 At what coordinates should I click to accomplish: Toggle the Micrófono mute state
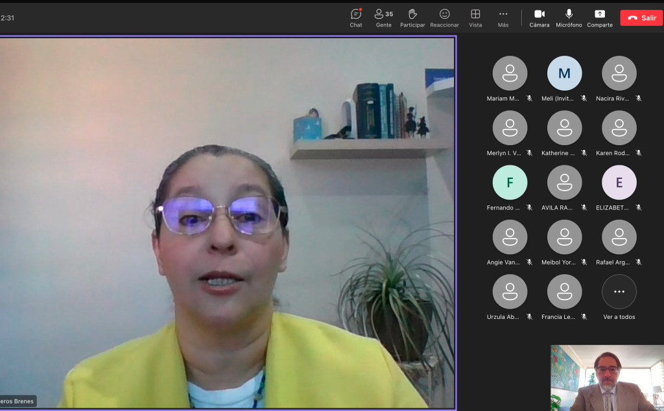(569, 18)
